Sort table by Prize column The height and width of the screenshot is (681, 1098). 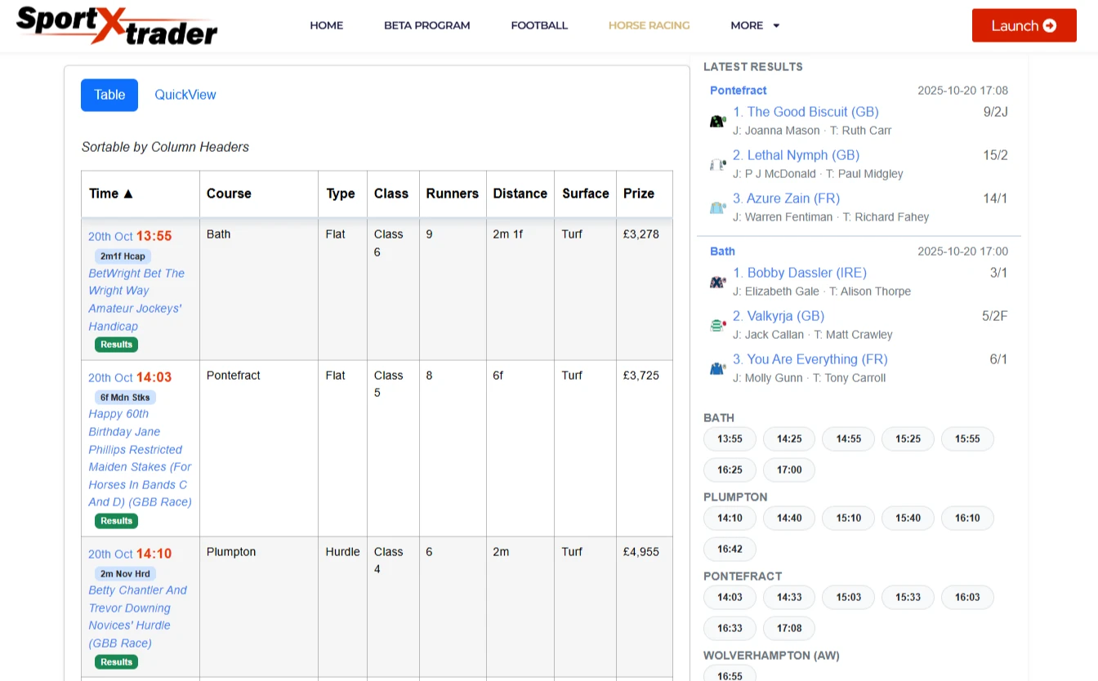[638, 194]
